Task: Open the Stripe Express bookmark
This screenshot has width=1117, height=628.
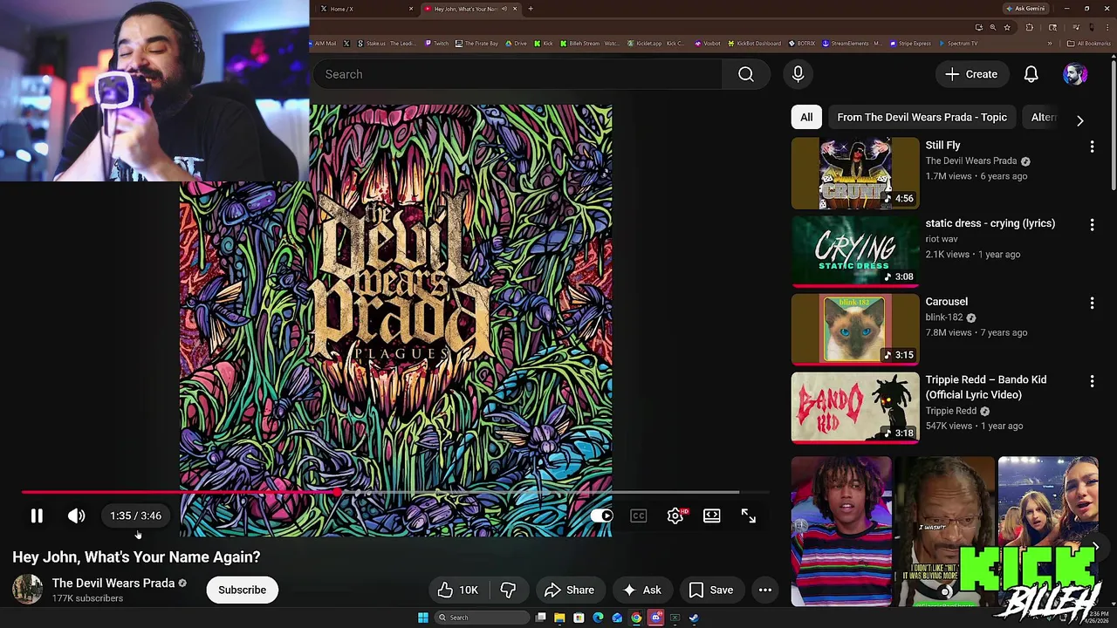Action: (910, 43)
